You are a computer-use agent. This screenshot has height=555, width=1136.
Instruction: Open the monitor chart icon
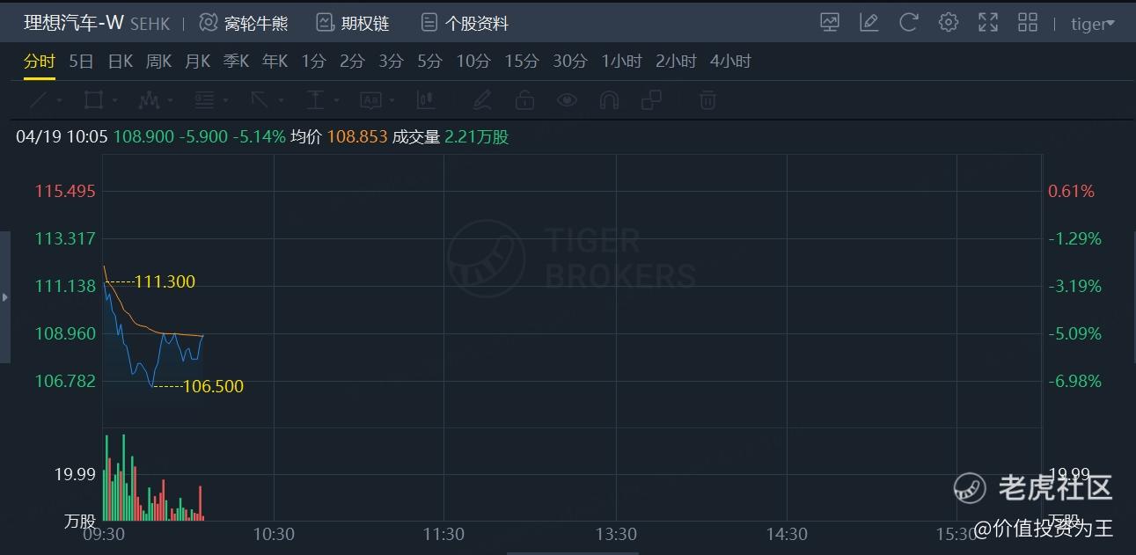pyautogui.click(x=829, y=23)
